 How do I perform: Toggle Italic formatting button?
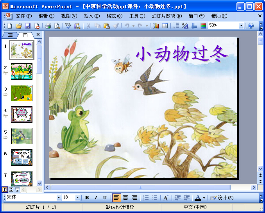click(x=96, y=198)
